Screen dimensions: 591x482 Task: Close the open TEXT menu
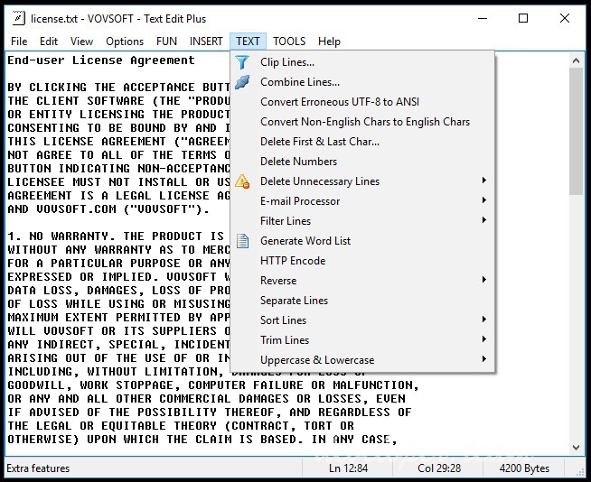click(x=248, y=41)
